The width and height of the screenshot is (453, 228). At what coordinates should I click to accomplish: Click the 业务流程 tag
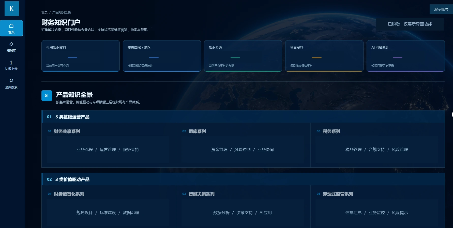[x=85, y=150]
